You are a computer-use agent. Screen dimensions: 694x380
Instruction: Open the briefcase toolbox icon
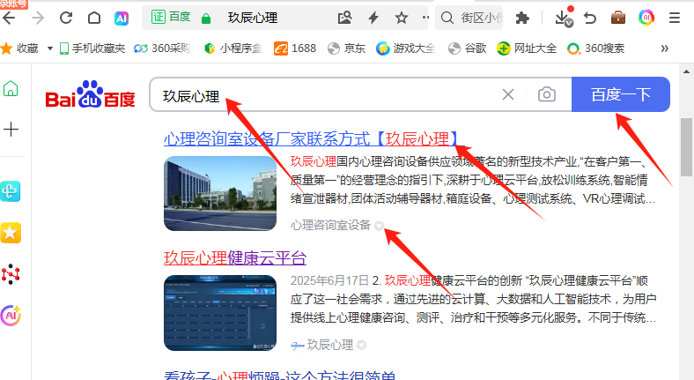coord(618,18)
